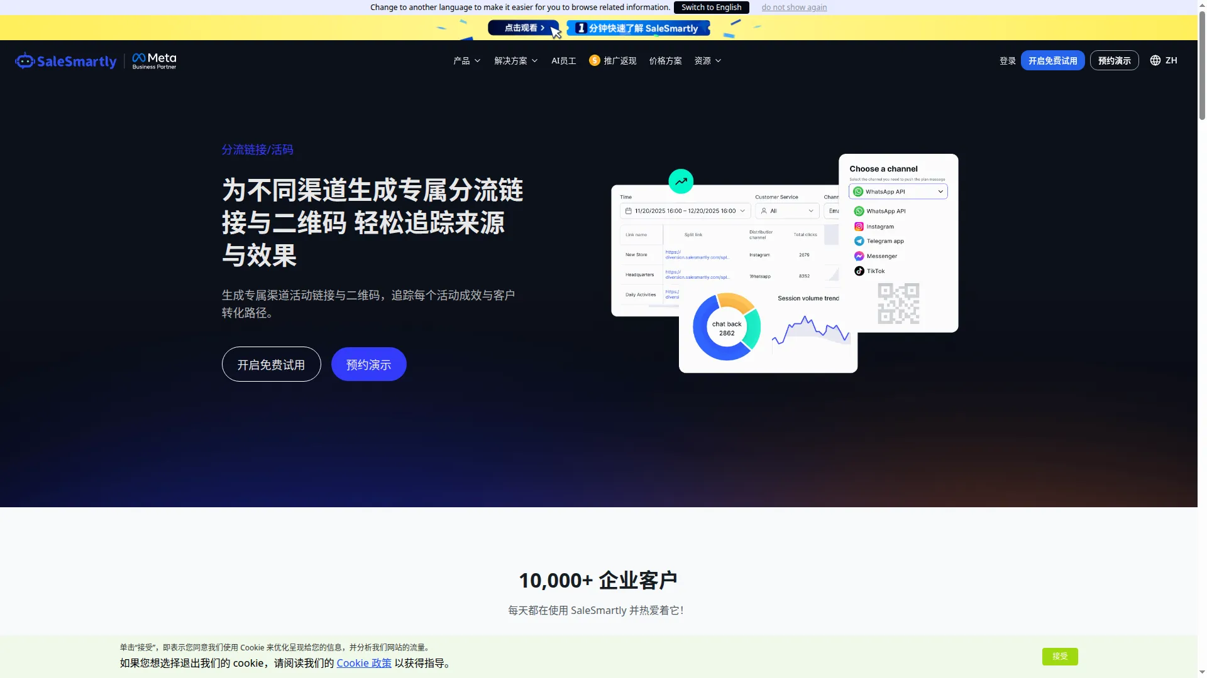Open the Cookie 政策 link
The height and width of the screenshot is (678, 1207).
[364, 663]
